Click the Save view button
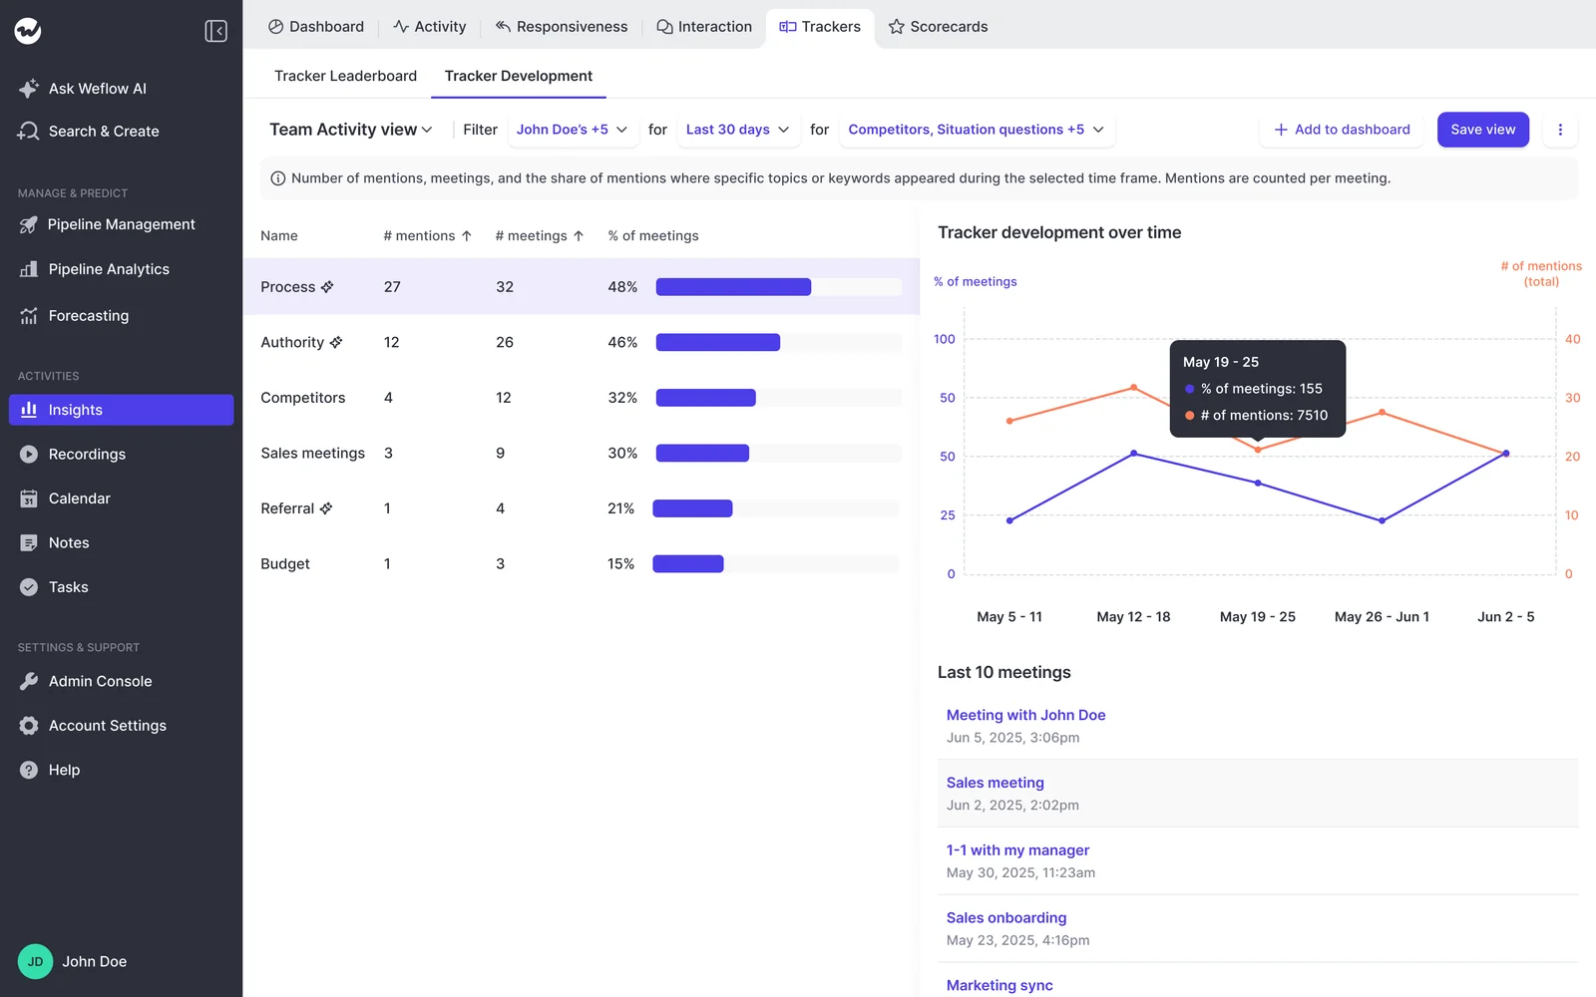The width and height of the screenshot is (1596, 997). click(1482, 130)
